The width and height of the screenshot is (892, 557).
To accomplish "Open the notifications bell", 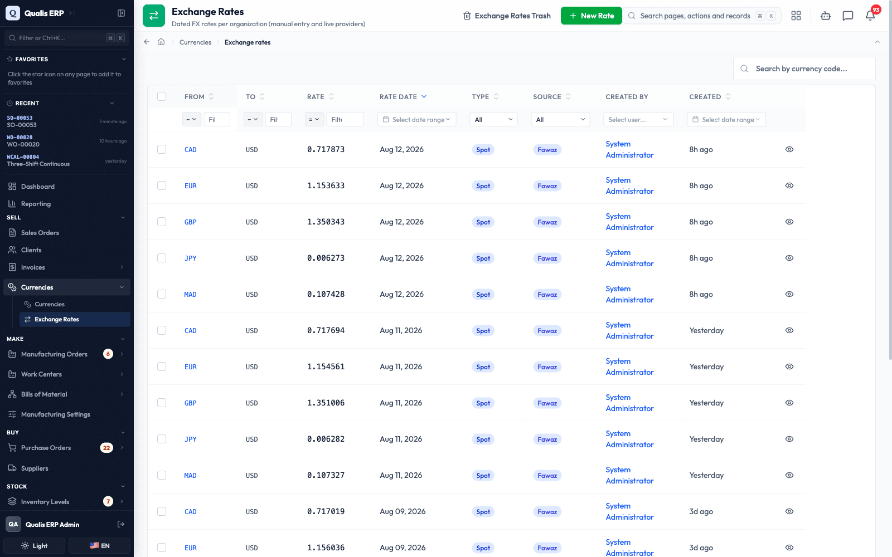I will click(x=870, y=16).
